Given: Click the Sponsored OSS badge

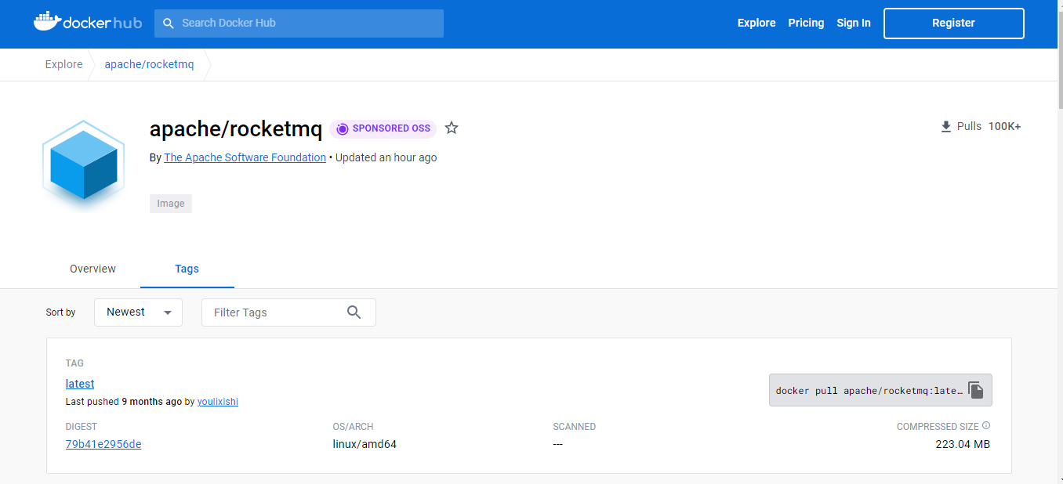Looking at the screenshot, I should (x=383, y=128).
